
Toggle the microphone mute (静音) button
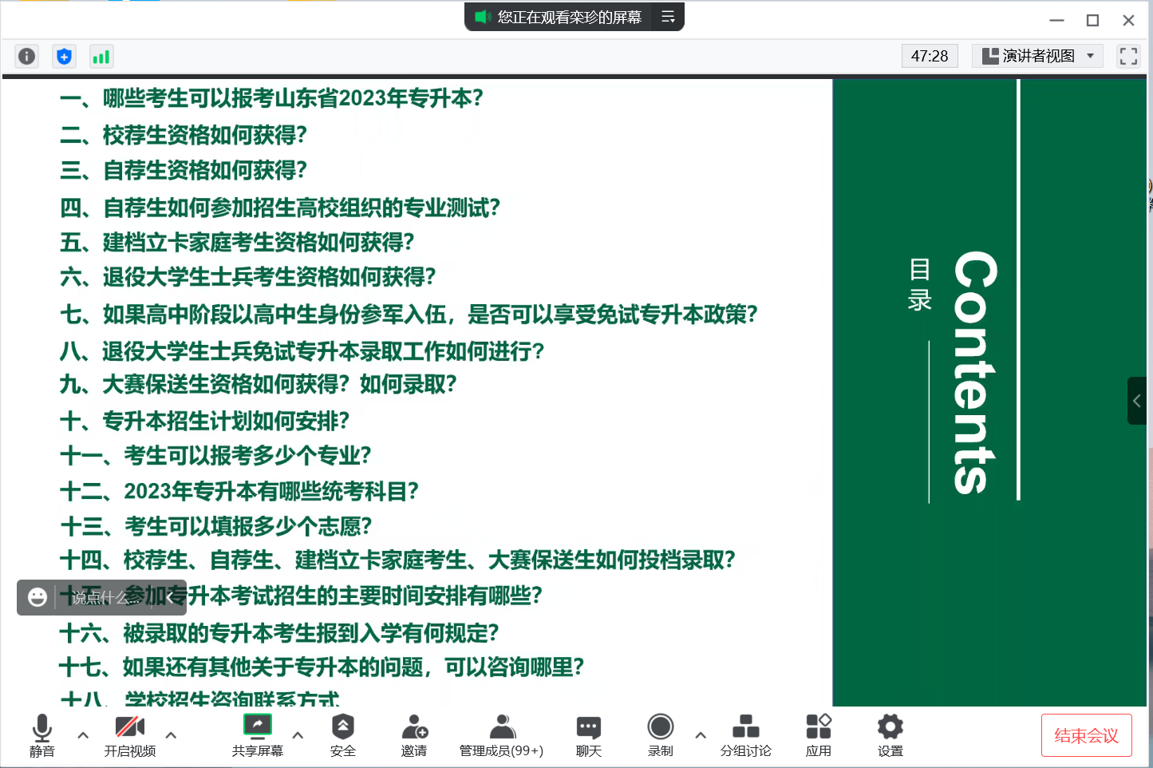42,734
